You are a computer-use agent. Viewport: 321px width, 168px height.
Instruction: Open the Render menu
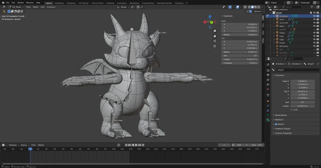(21, 3)
